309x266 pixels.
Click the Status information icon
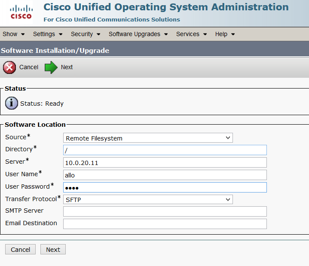coord(11,104)
